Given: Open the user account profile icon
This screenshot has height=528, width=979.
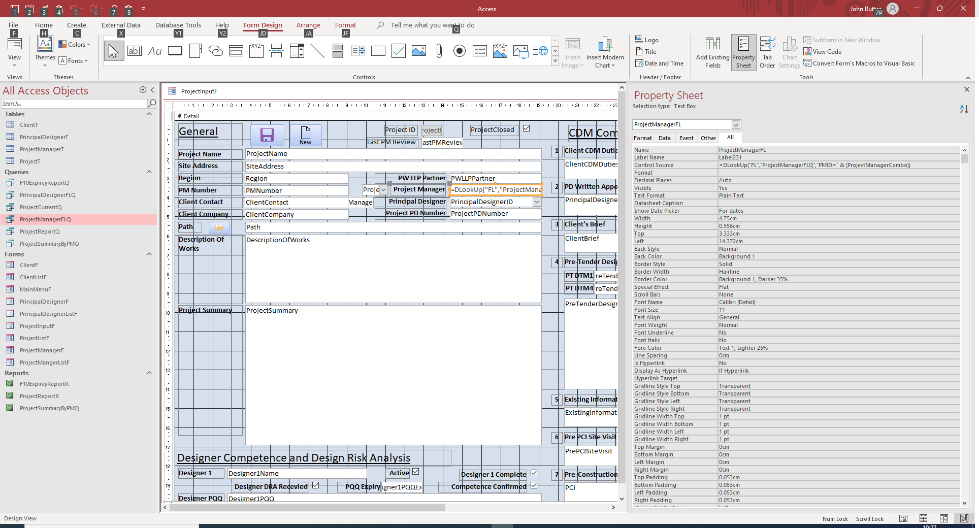Looking at the screenshot, I should coord(893,9).
